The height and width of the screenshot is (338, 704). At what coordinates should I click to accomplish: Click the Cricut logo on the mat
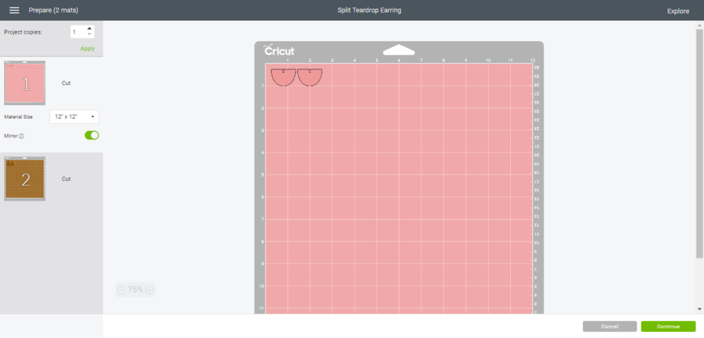(x=279, y=51)
